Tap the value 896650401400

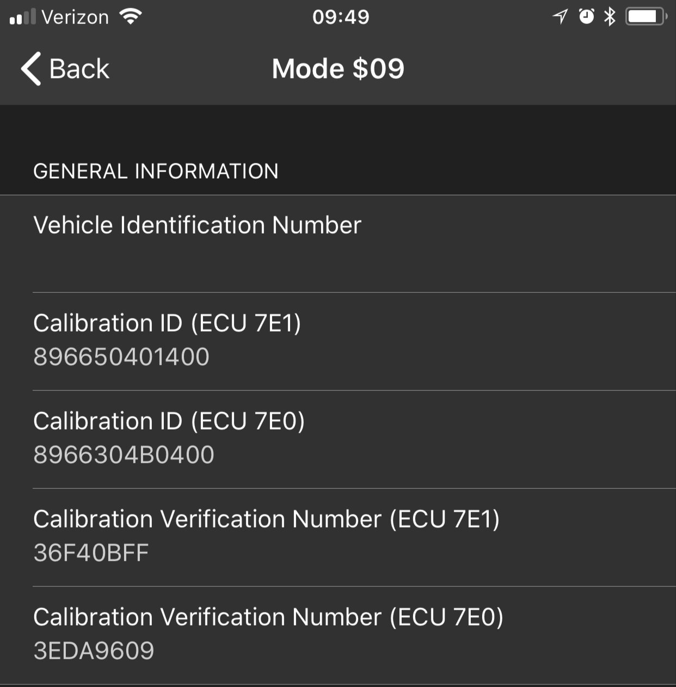(121, 357)
